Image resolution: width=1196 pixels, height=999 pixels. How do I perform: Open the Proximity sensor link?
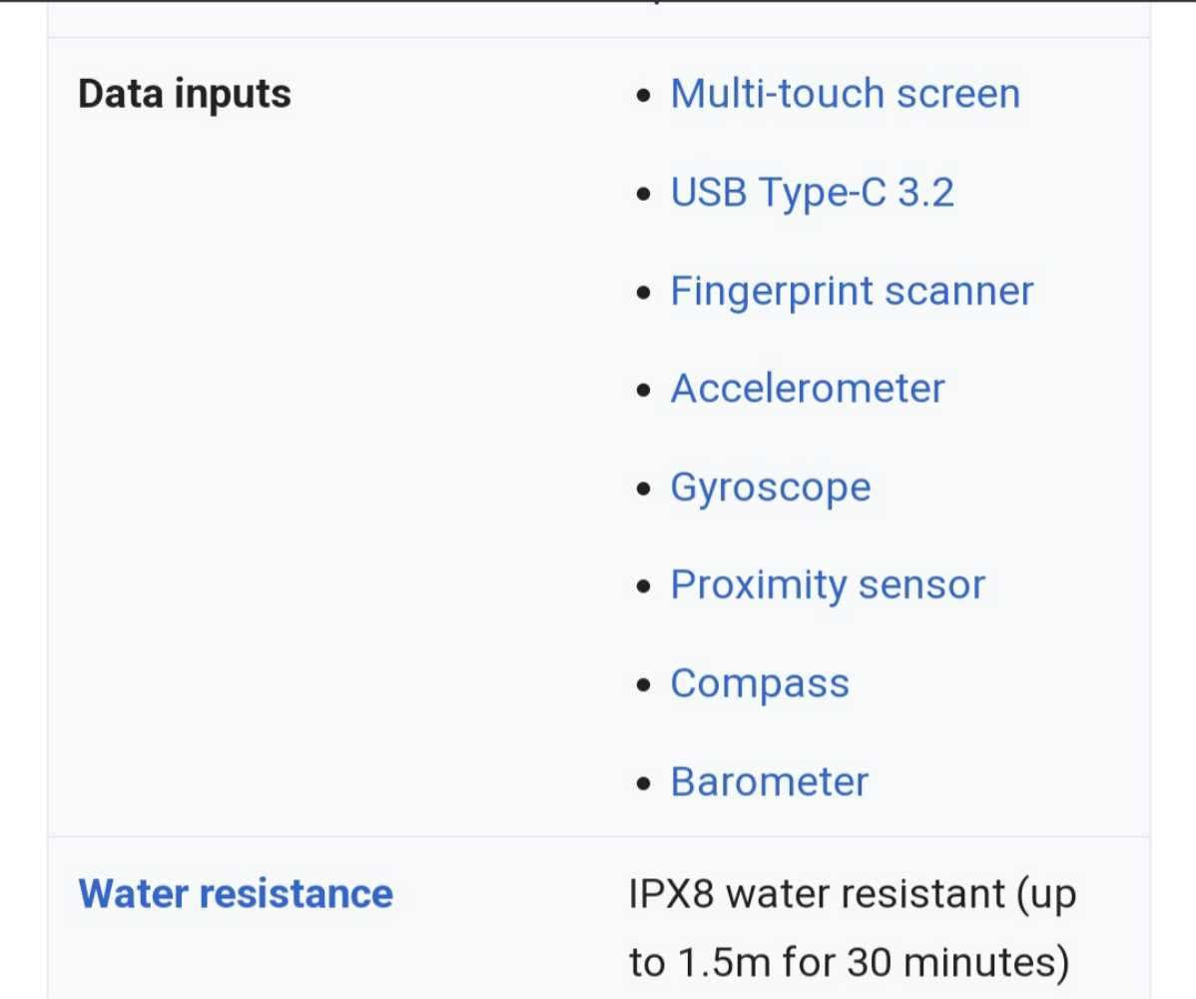point(828,585)
